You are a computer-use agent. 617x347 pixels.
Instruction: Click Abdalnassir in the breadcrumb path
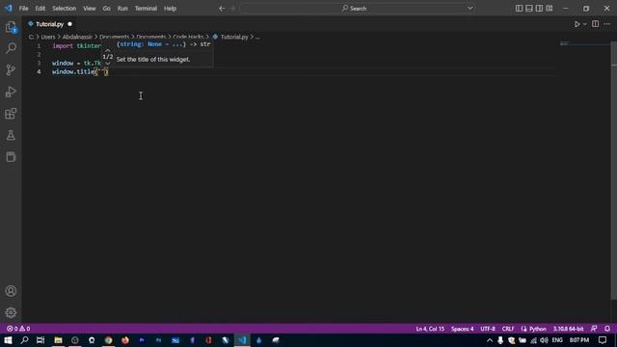pos(77,37)
